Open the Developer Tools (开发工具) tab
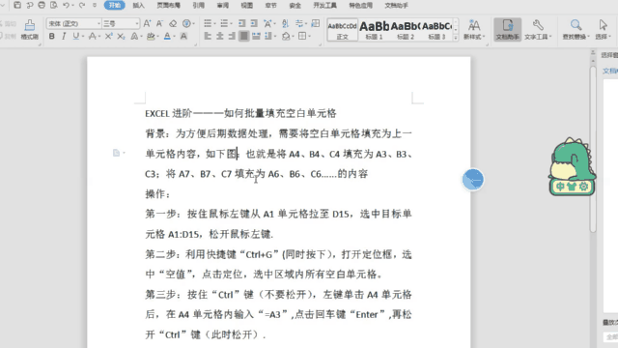This screenshot has width=618, height=348. (x=324, y=5)
